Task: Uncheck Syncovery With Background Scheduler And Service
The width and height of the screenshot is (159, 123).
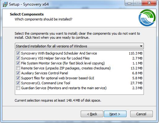Action: click(18, 53)
